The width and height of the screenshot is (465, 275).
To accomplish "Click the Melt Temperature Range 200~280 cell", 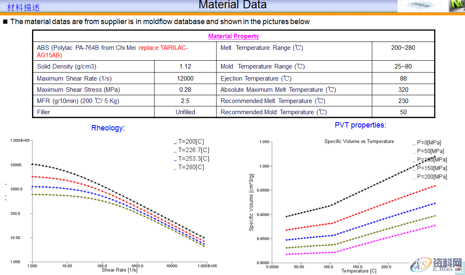I will (x=403, y=48).
